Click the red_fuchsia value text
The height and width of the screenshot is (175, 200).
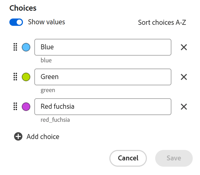tap(55, 120)
